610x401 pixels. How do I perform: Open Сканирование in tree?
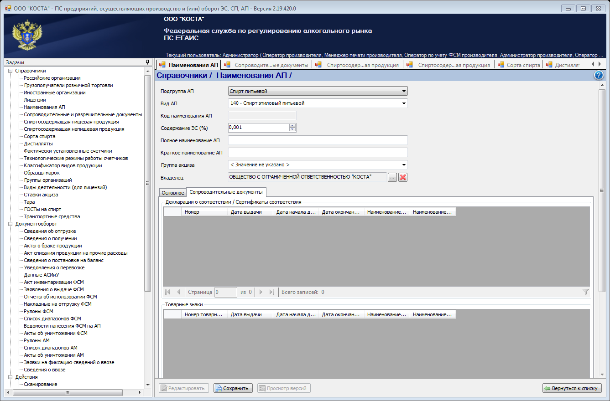coord(41,384)
